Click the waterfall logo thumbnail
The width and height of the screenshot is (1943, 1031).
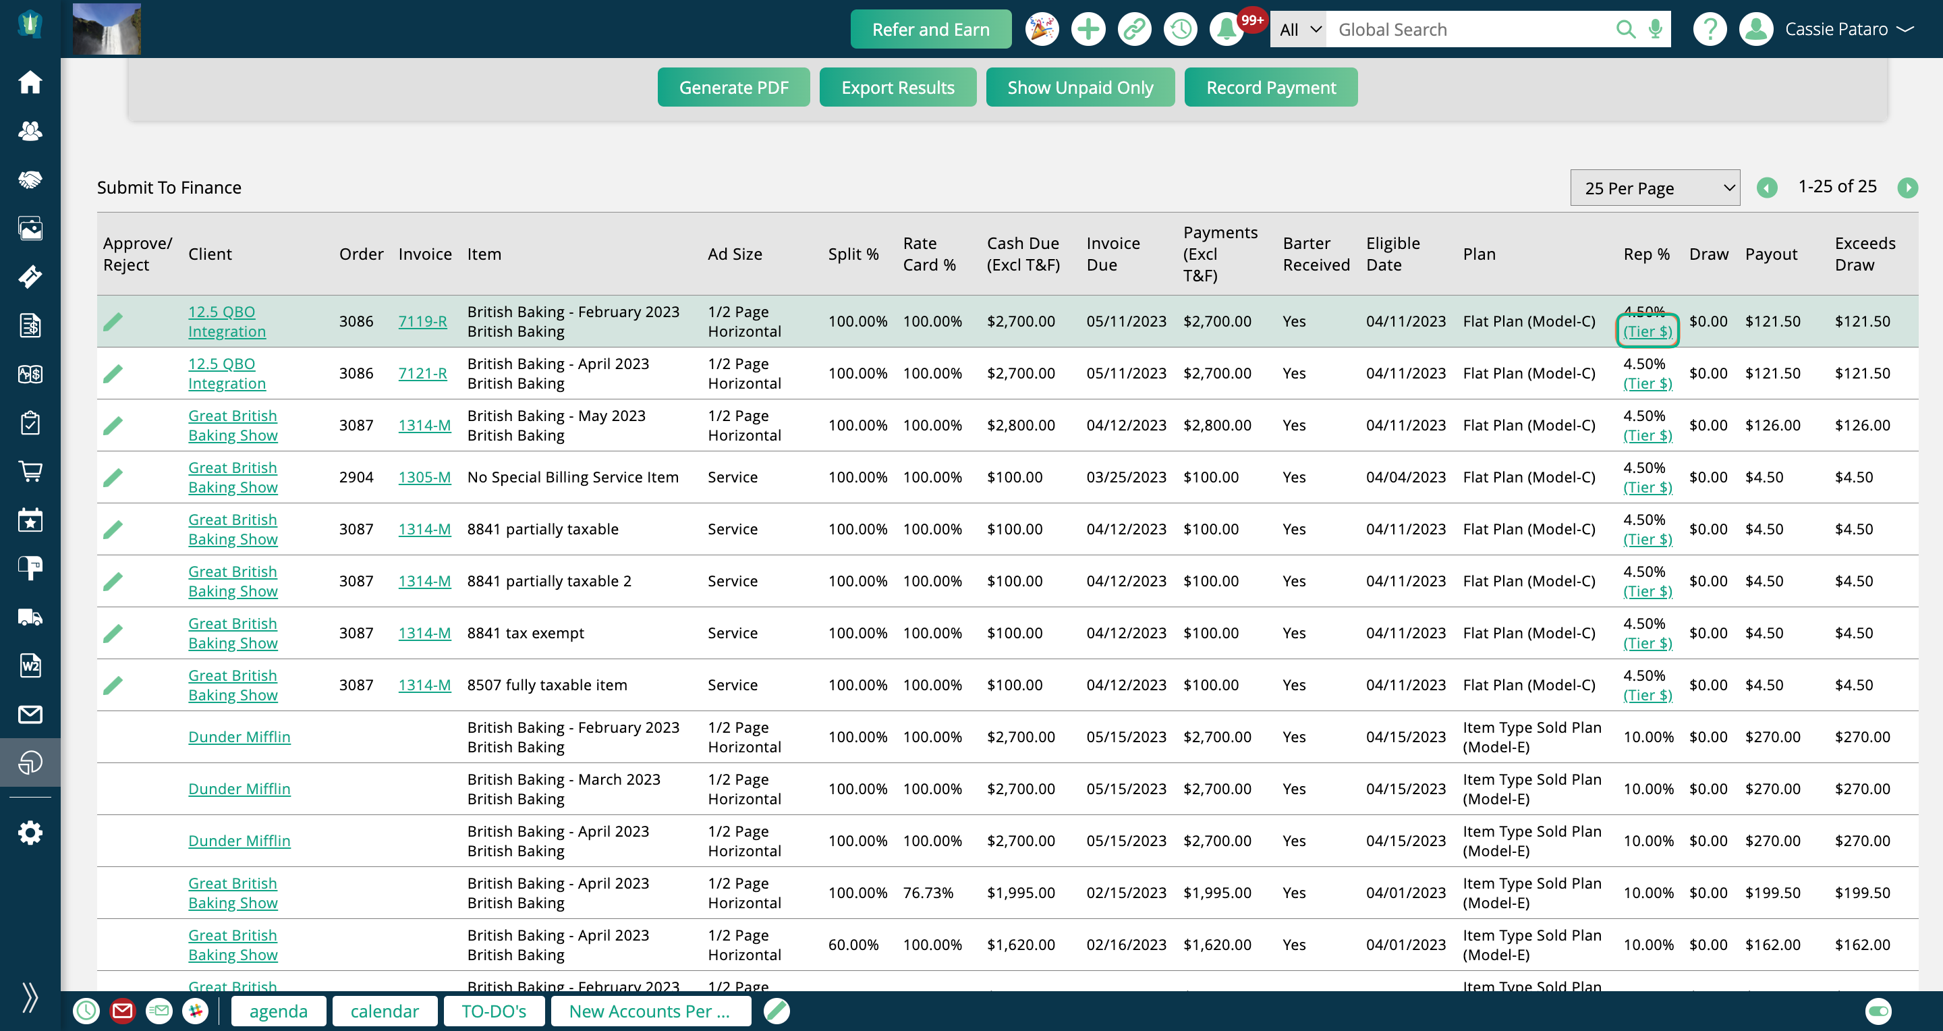pos(107,28)
